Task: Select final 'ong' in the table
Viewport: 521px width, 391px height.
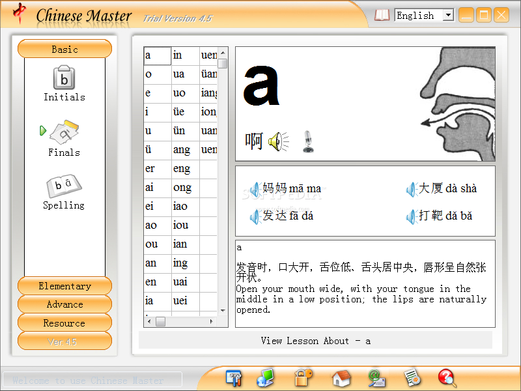Action: point(186,188)
